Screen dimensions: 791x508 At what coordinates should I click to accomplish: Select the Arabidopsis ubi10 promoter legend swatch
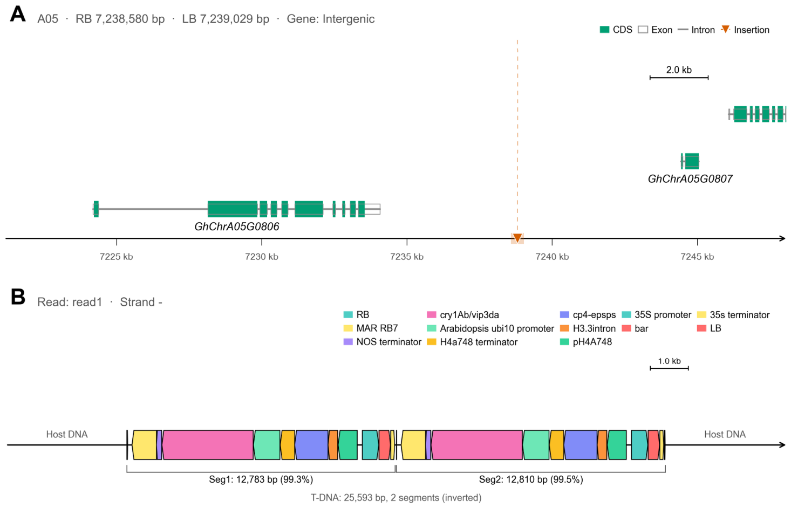(431, 328)
